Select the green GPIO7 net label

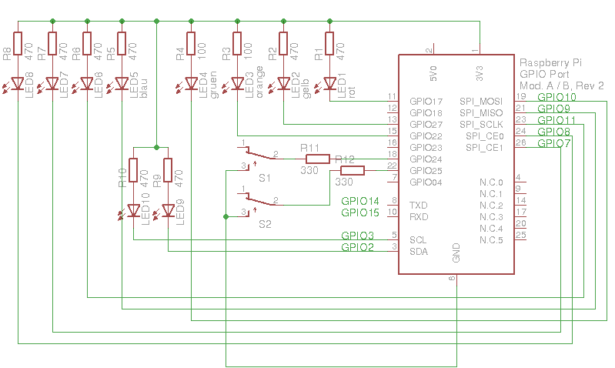pos(553,144)
